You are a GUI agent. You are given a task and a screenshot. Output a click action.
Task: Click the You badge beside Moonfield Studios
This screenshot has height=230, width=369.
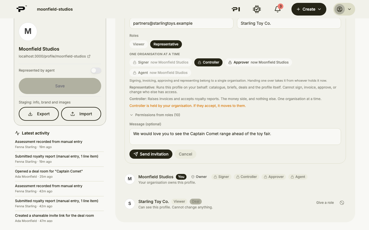181,177
